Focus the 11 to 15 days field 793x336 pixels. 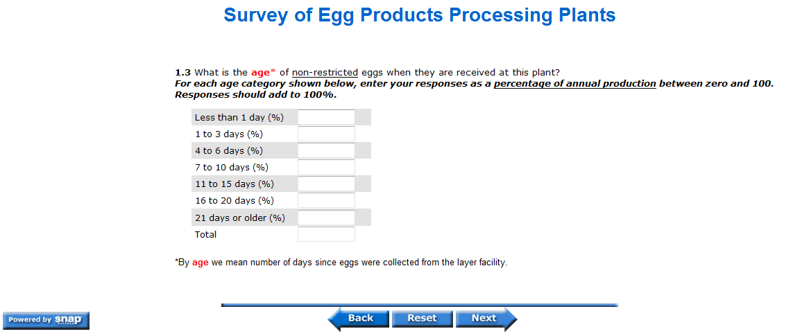pos(326,184)
